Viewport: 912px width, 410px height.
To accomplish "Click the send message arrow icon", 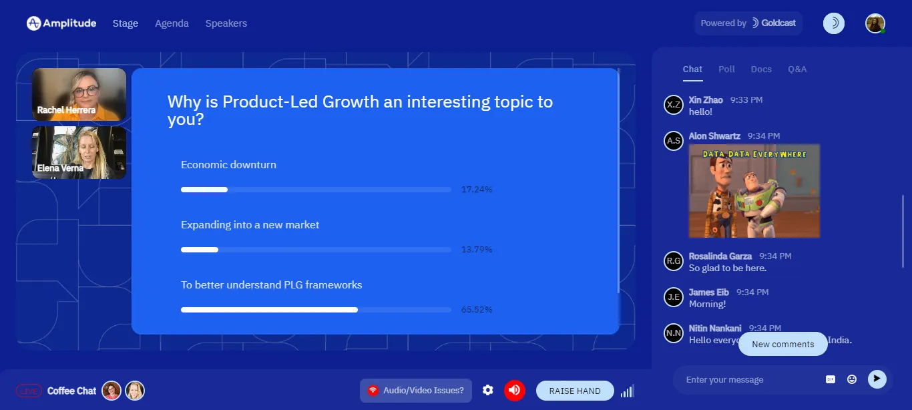I will [877, 379].
